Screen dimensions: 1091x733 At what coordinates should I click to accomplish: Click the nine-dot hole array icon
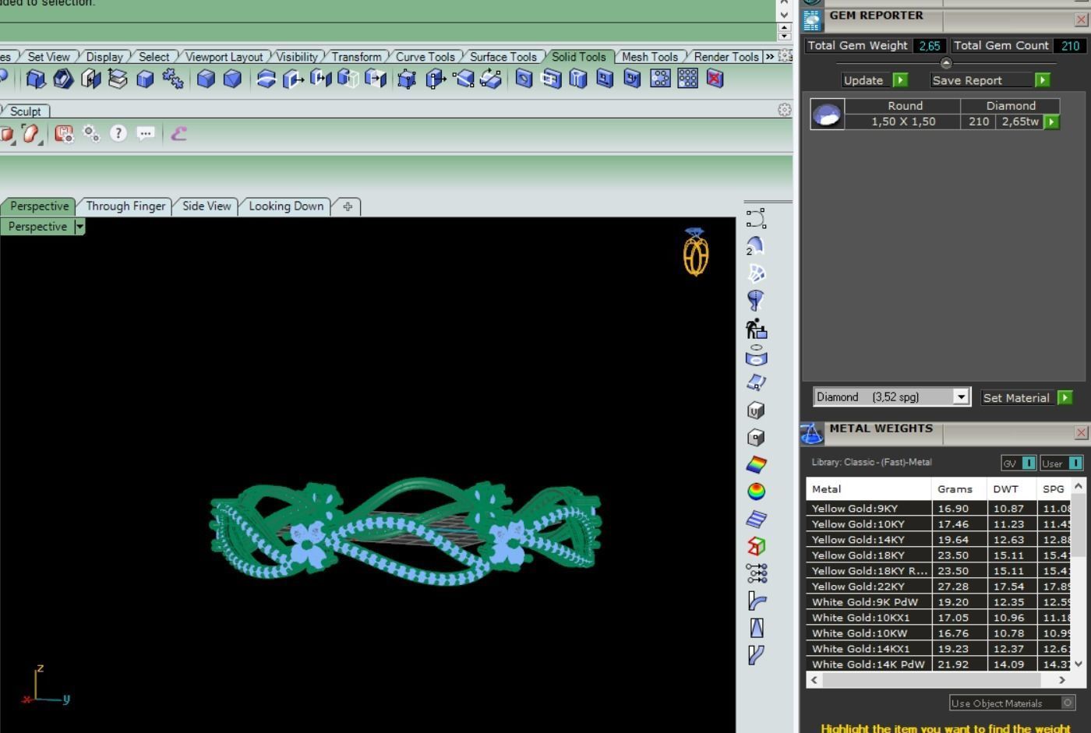687,78
